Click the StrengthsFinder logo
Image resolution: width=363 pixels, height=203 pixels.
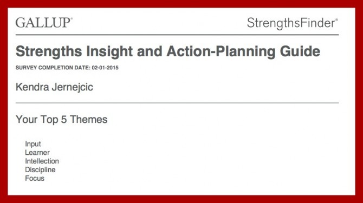[292, 23]
